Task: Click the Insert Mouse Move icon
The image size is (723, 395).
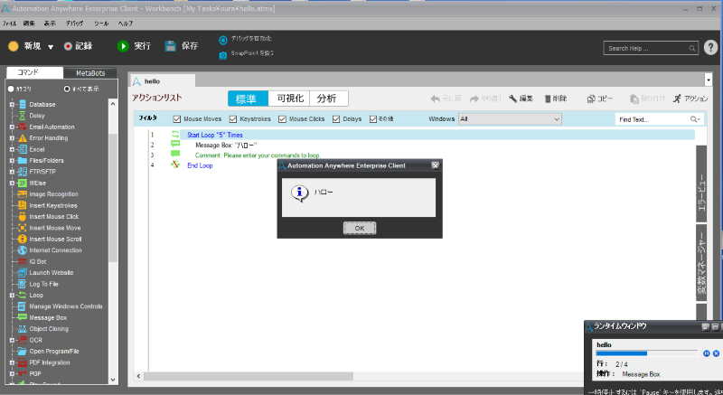Action: click(x=22, y=228)
